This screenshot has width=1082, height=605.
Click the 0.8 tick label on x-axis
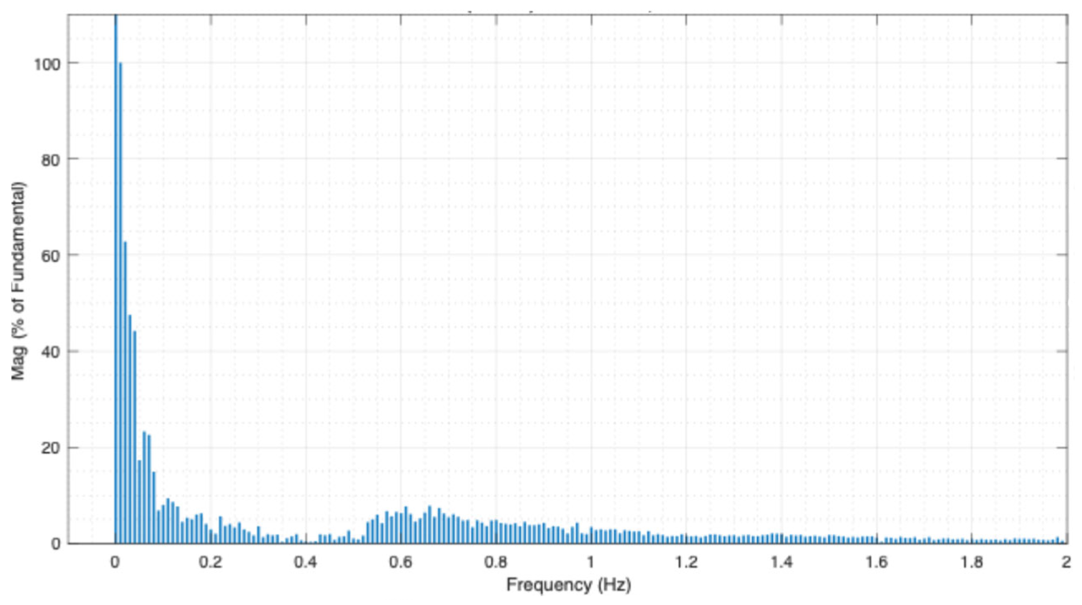tap(496, 562)
